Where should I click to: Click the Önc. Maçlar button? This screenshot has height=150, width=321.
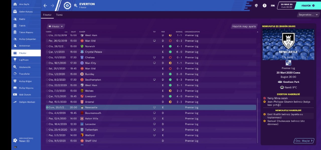click(x=304, y=141)
